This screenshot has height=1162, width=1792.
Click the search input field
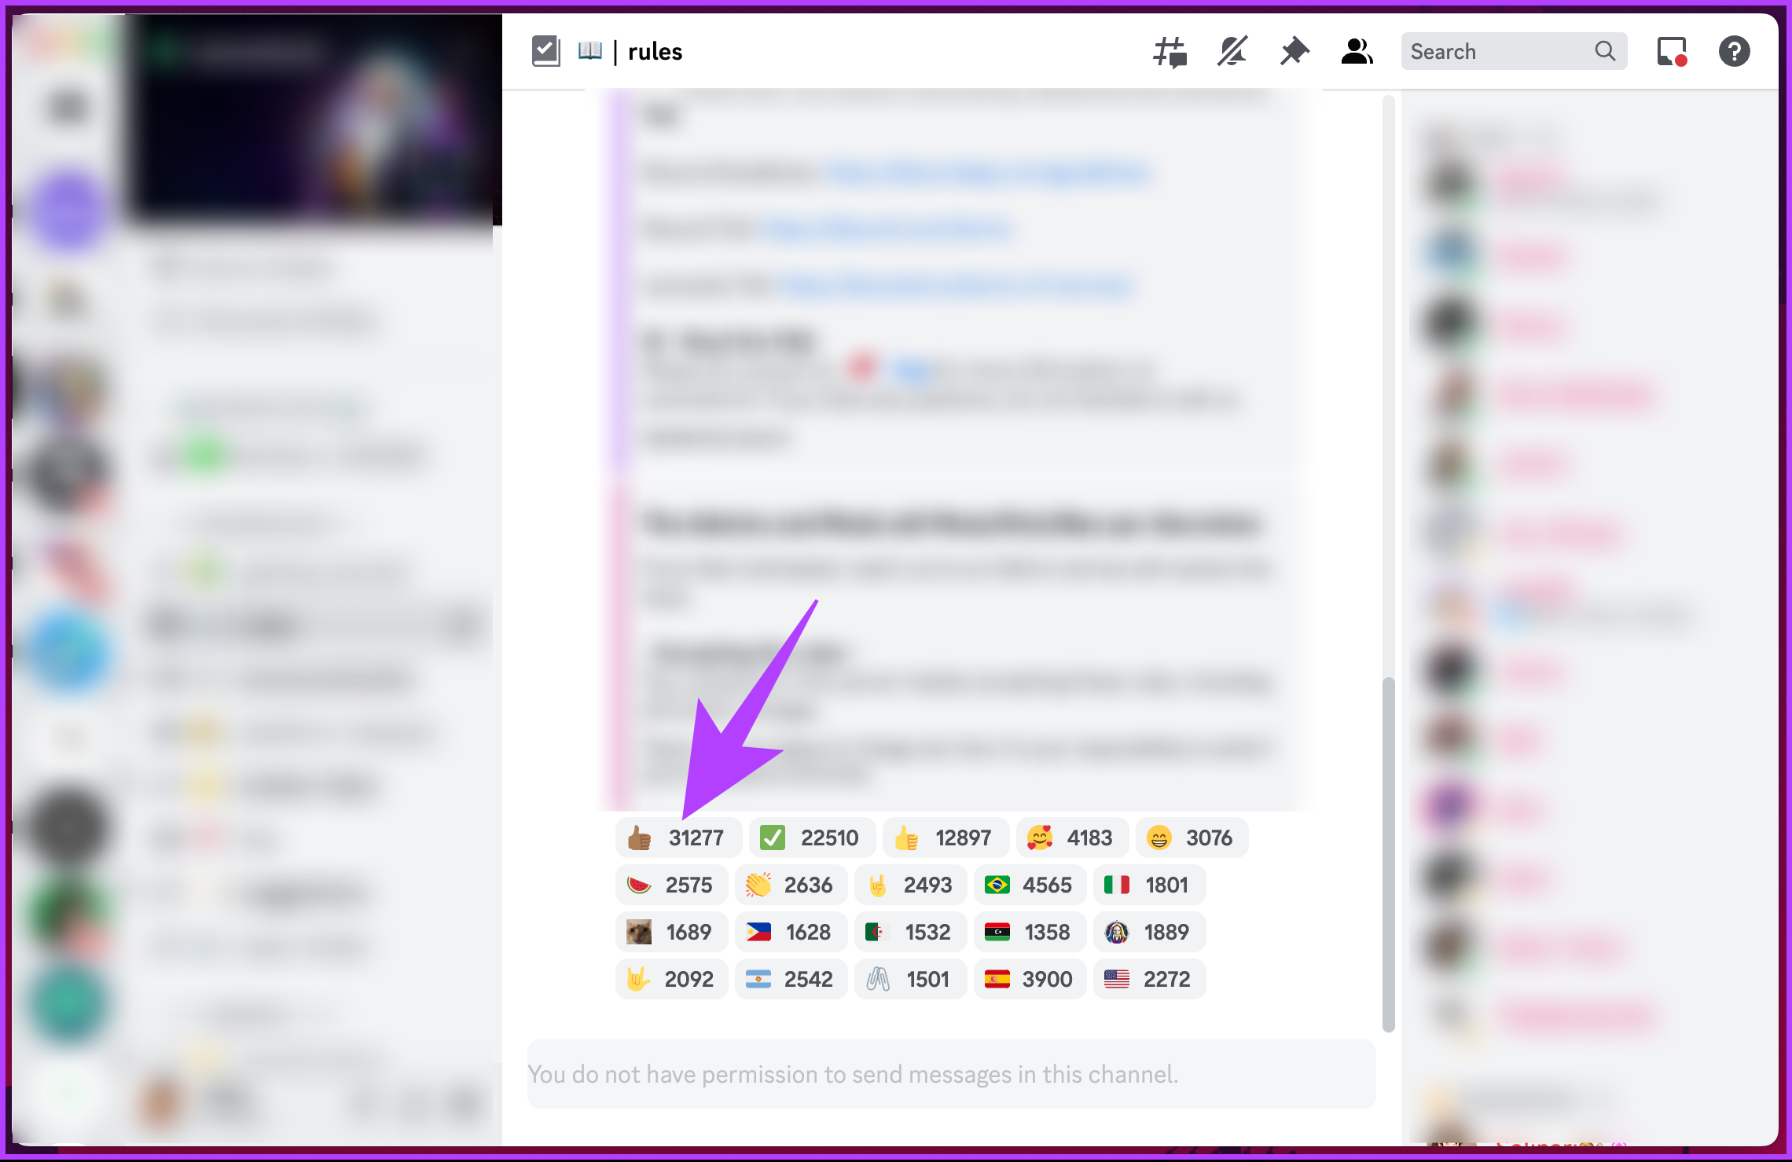pyautogui.click(x=1510, y=52)
